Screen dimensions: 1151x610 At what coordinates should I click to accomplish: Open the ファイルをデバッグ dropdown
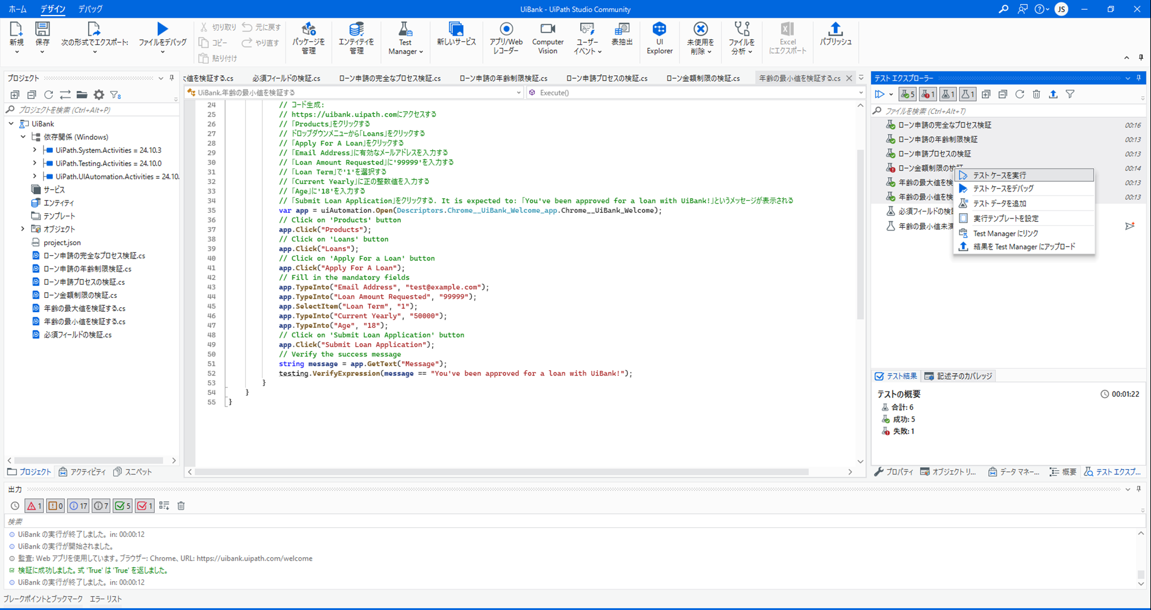pos(163,52)
